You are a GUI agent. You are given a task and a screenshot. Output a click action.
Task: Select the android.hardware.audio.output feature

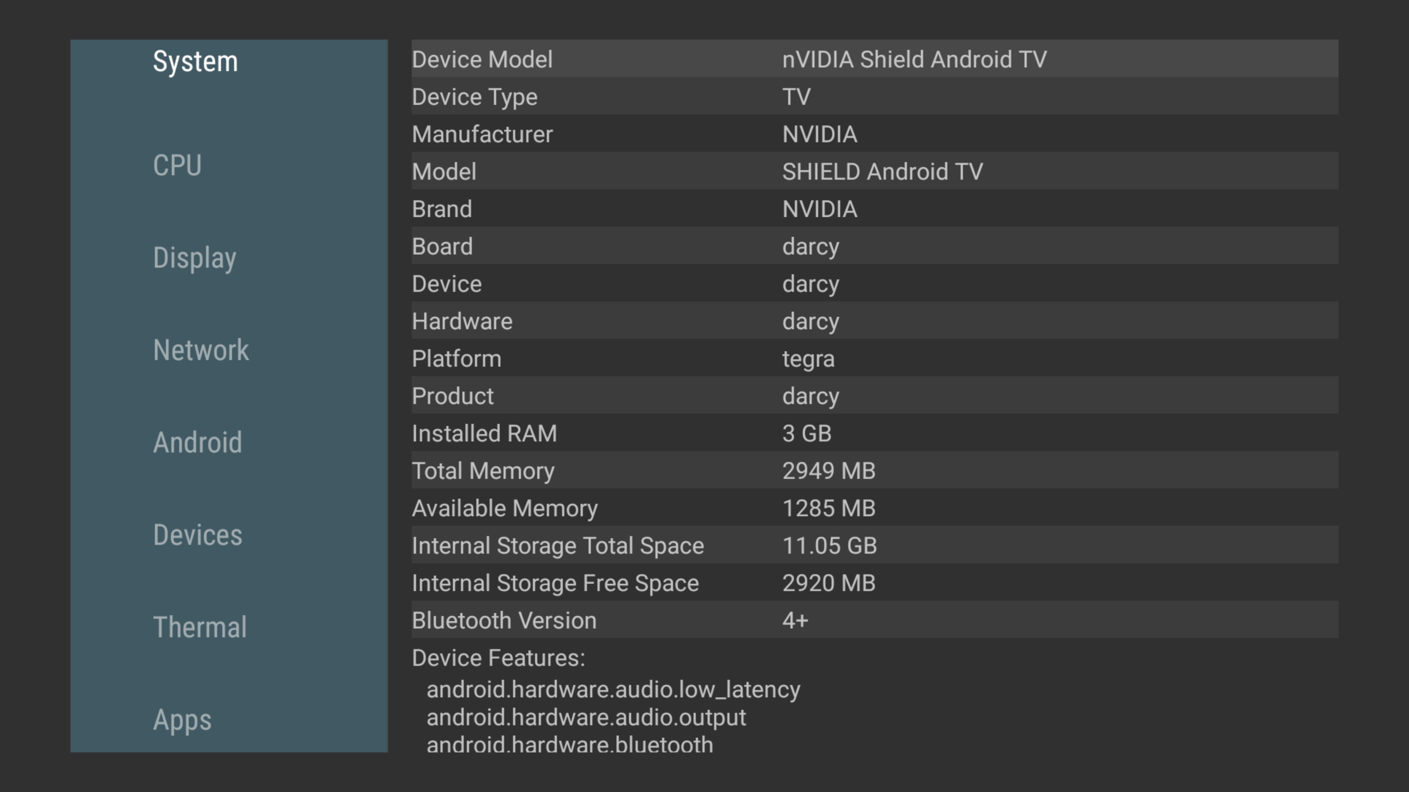click(586, 718)
